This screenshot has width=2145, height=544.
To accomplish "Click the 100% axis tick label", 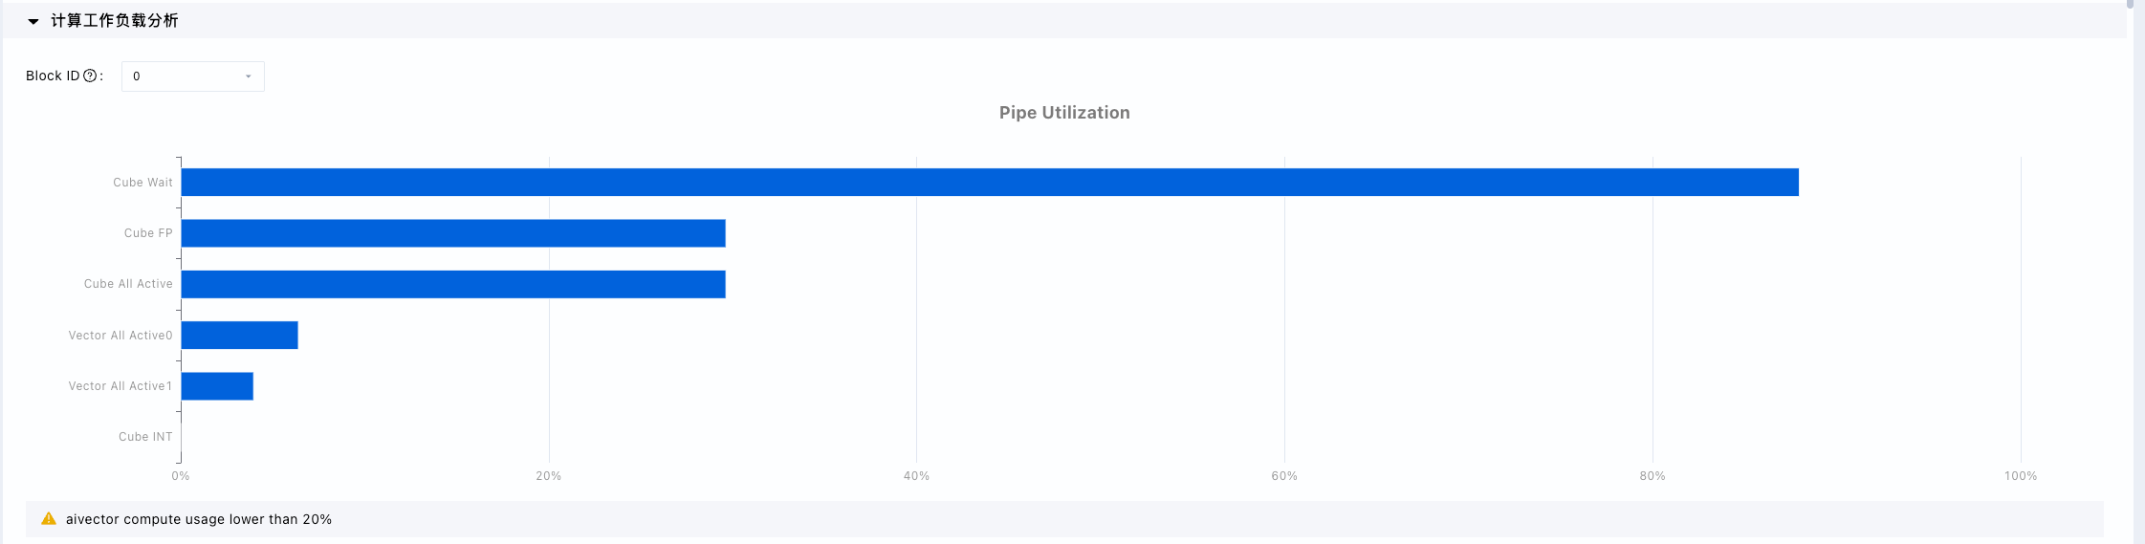I will coord(2021,476).
